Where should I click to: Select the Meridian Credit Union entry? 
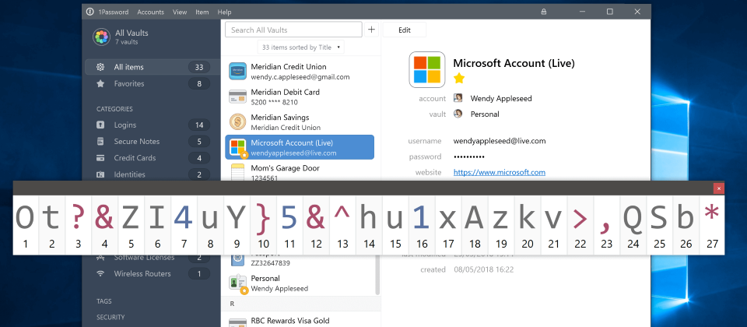click(299, 71)
